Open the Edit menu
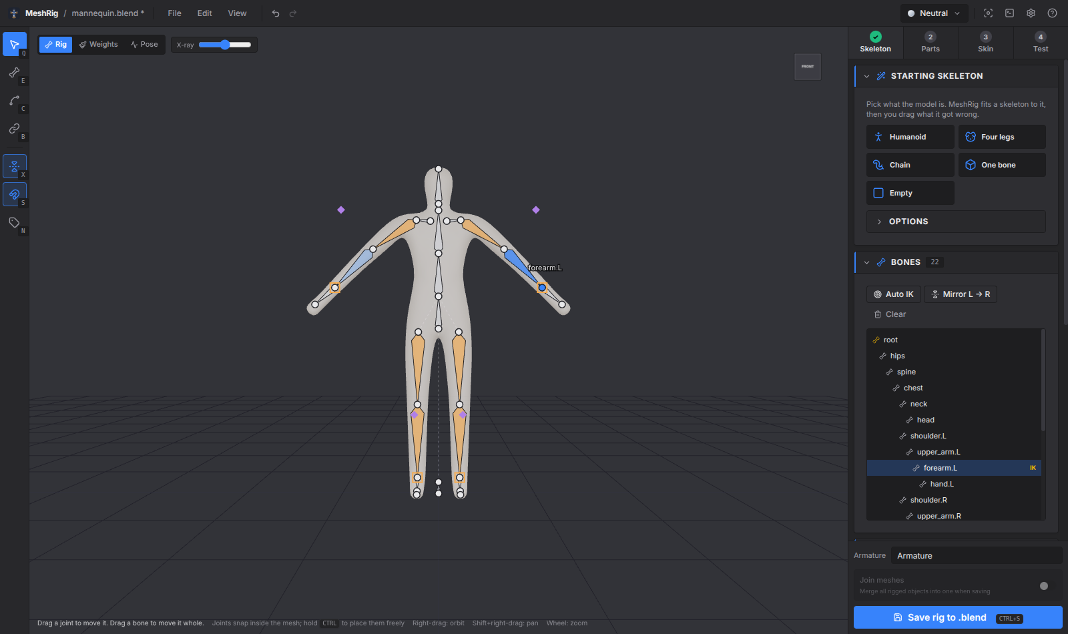This screenshot has height=634, width=1068. coord(205,13)
